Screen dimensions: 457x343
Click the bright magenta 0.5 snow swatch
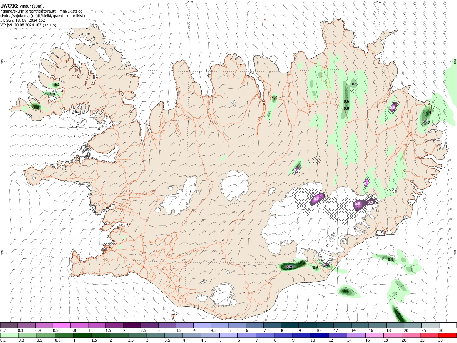click(x=61, y=325)
